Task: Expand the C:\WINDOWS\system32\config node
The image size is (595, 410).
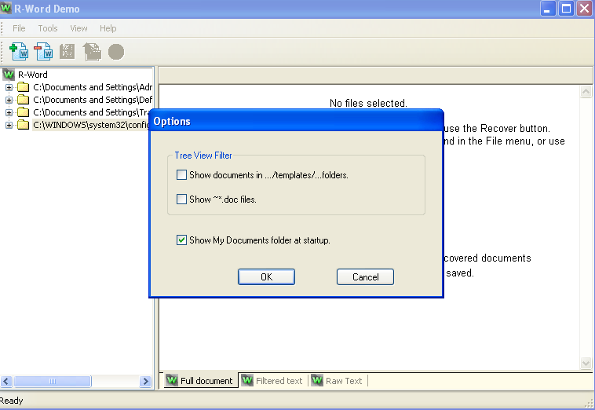Action: [x=9, y=125]
